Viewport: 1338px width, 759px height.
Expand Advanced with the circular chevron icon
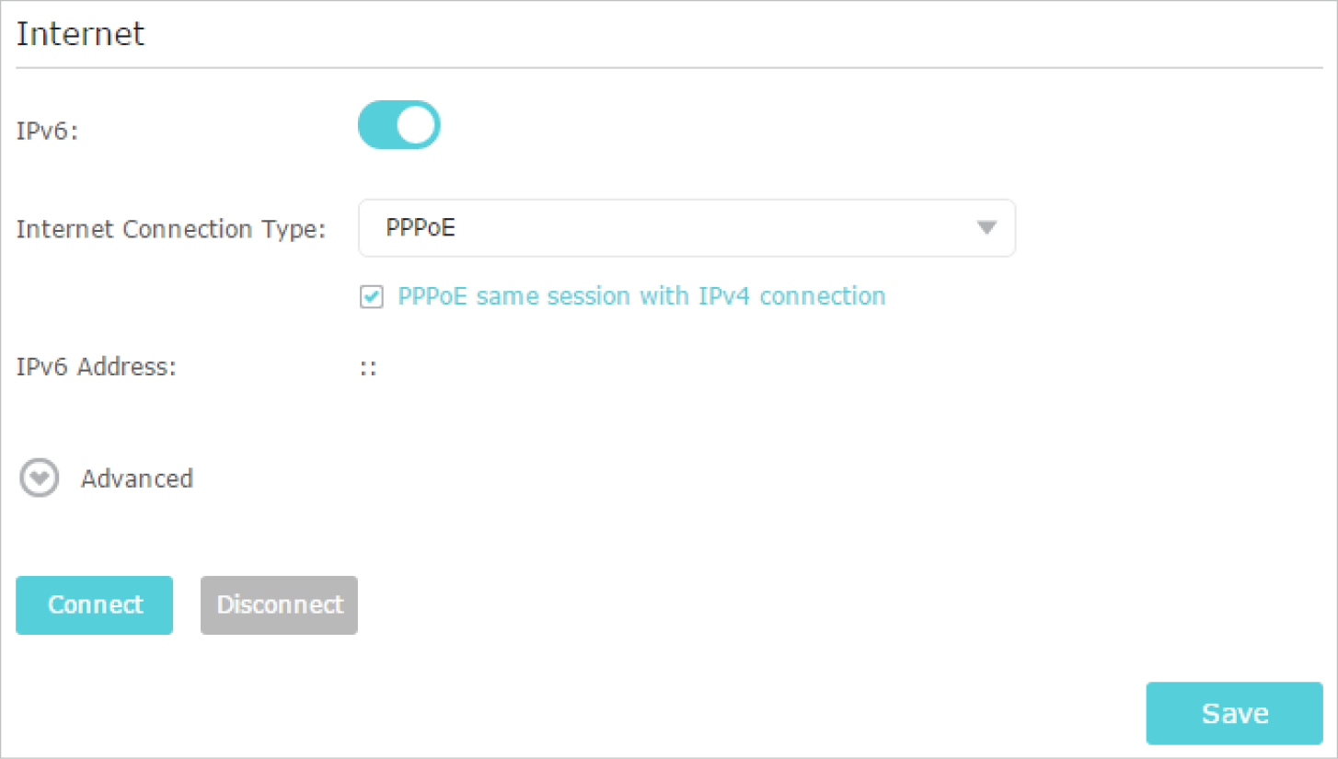click(40, 479)
